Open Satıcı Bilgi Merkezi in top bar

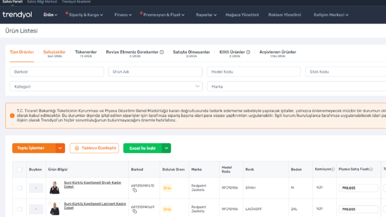[42, 2]
